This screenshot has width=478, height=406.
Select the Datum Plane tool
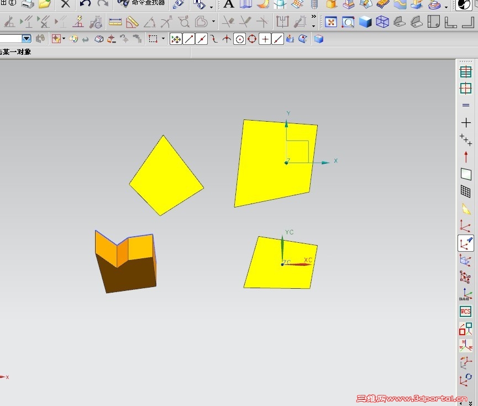pyautogui.click(x=466, y=174)
